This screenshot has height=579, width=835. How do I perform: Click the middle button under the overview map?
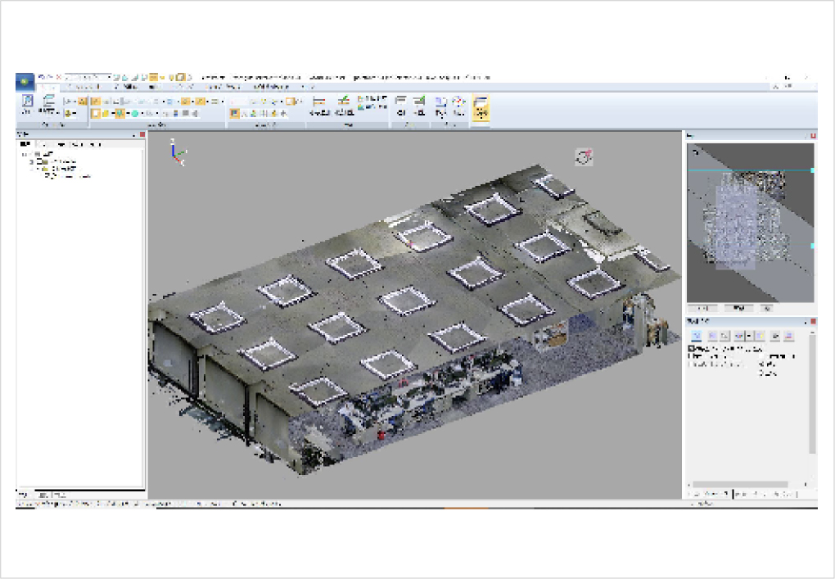click(739, 309)
